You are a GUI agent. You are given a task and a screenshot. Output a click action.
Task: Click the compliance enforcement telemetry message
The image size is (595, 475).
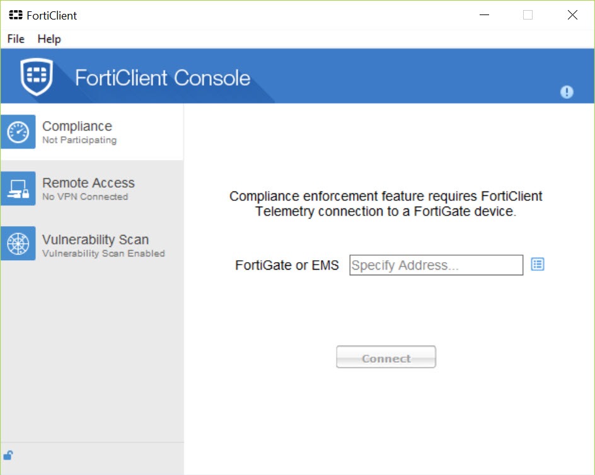point(386,203)
